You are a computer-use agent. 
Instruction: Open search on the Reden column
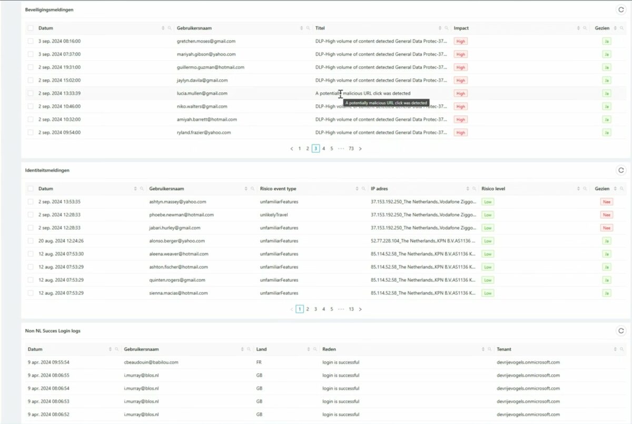[x=489, y=349]
